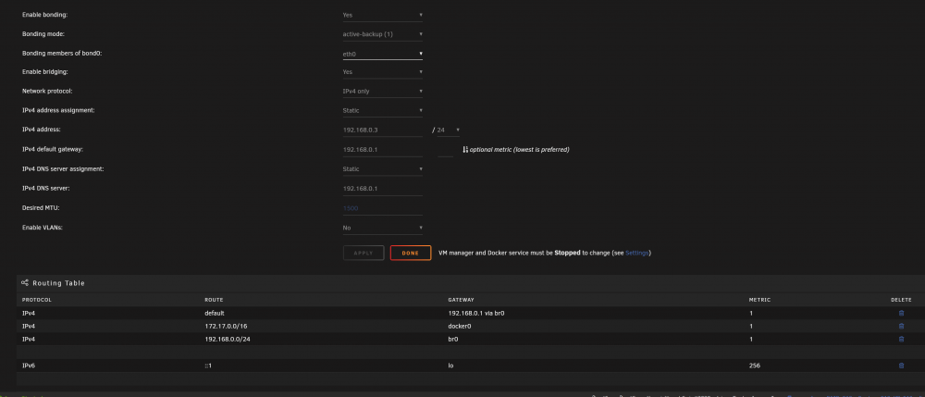Delete the 192.168.0.0/24 br0 route
This screenshot has height=397, width=925.
(901, 340)
